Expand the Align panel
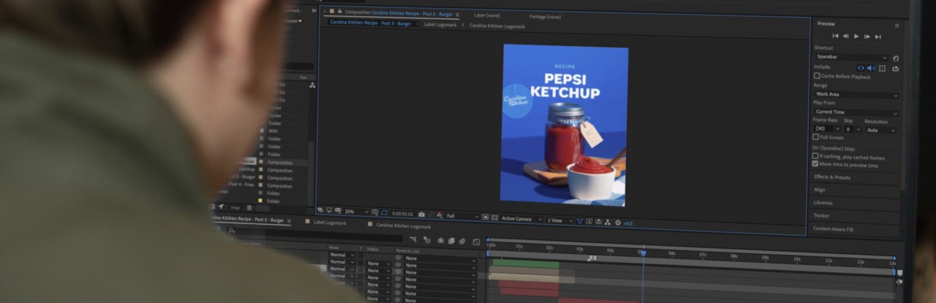936x303 pixels. tap(820, 190)
